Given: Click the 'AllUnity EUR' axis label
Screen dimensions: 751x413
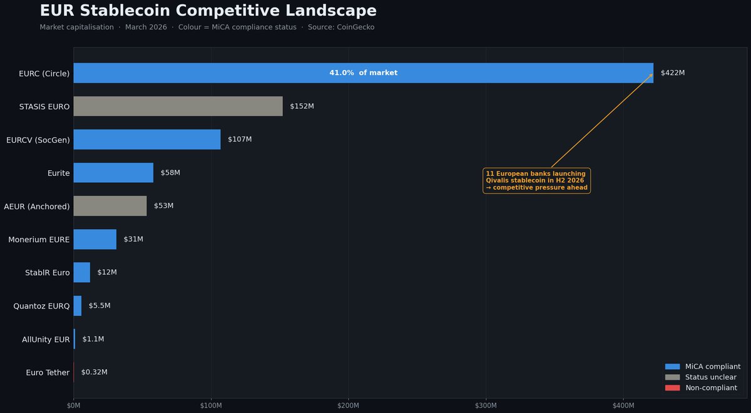Looking at the screenshot, I should coord(46,340).
